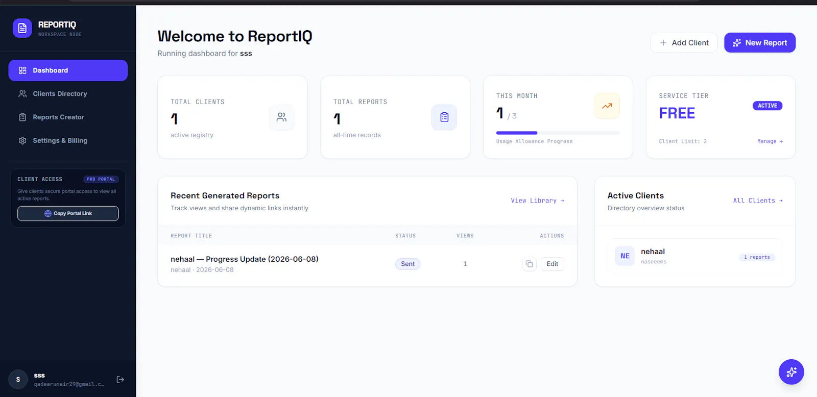Click the Sent status badge

tap(407, 264)
